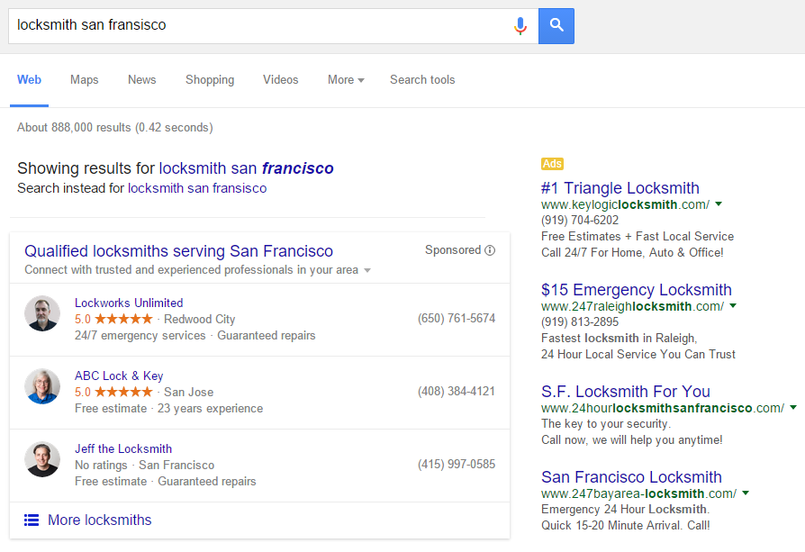This screenshot has height=552, width=805.
Task: Open dropdown arrow next to 247raleighlocksmith.com
Action: [733, 305]
